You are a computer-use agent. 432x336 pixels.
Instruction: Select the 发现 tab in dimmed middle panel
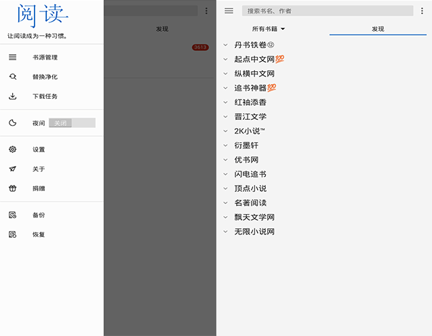click(162, 29)
